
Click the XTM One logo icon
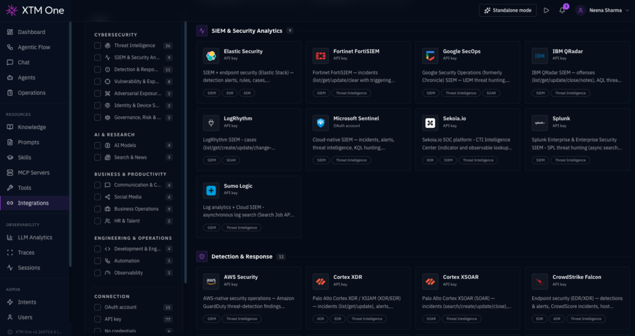[x=12, y=11]
